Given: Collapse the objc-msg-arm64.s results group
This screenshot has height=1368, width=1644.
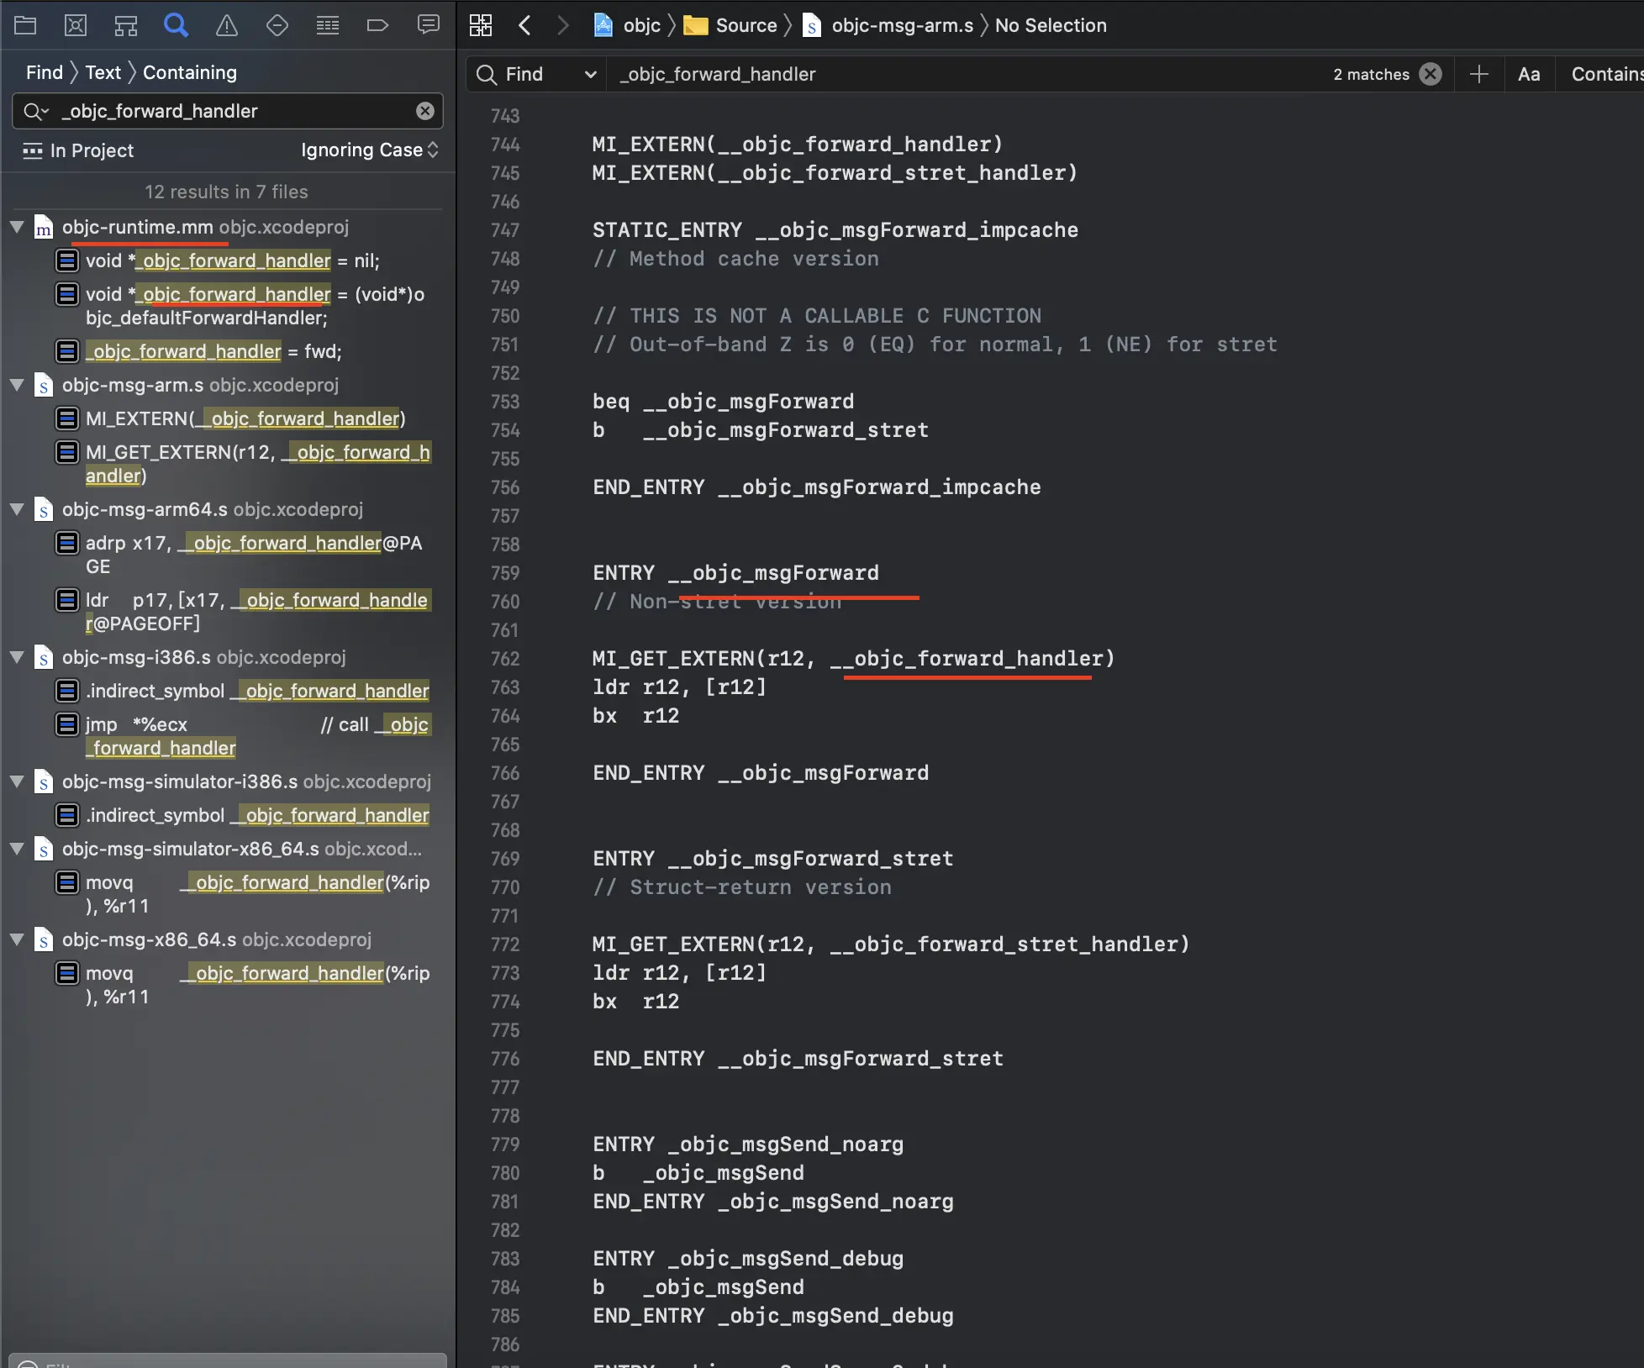Looking at the screenshot, I should pos(17,509).
